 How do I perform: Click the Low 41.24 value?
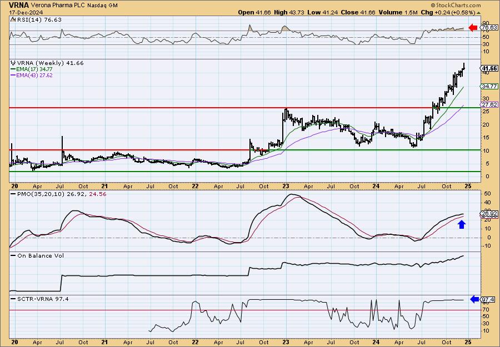click(323, 12)
